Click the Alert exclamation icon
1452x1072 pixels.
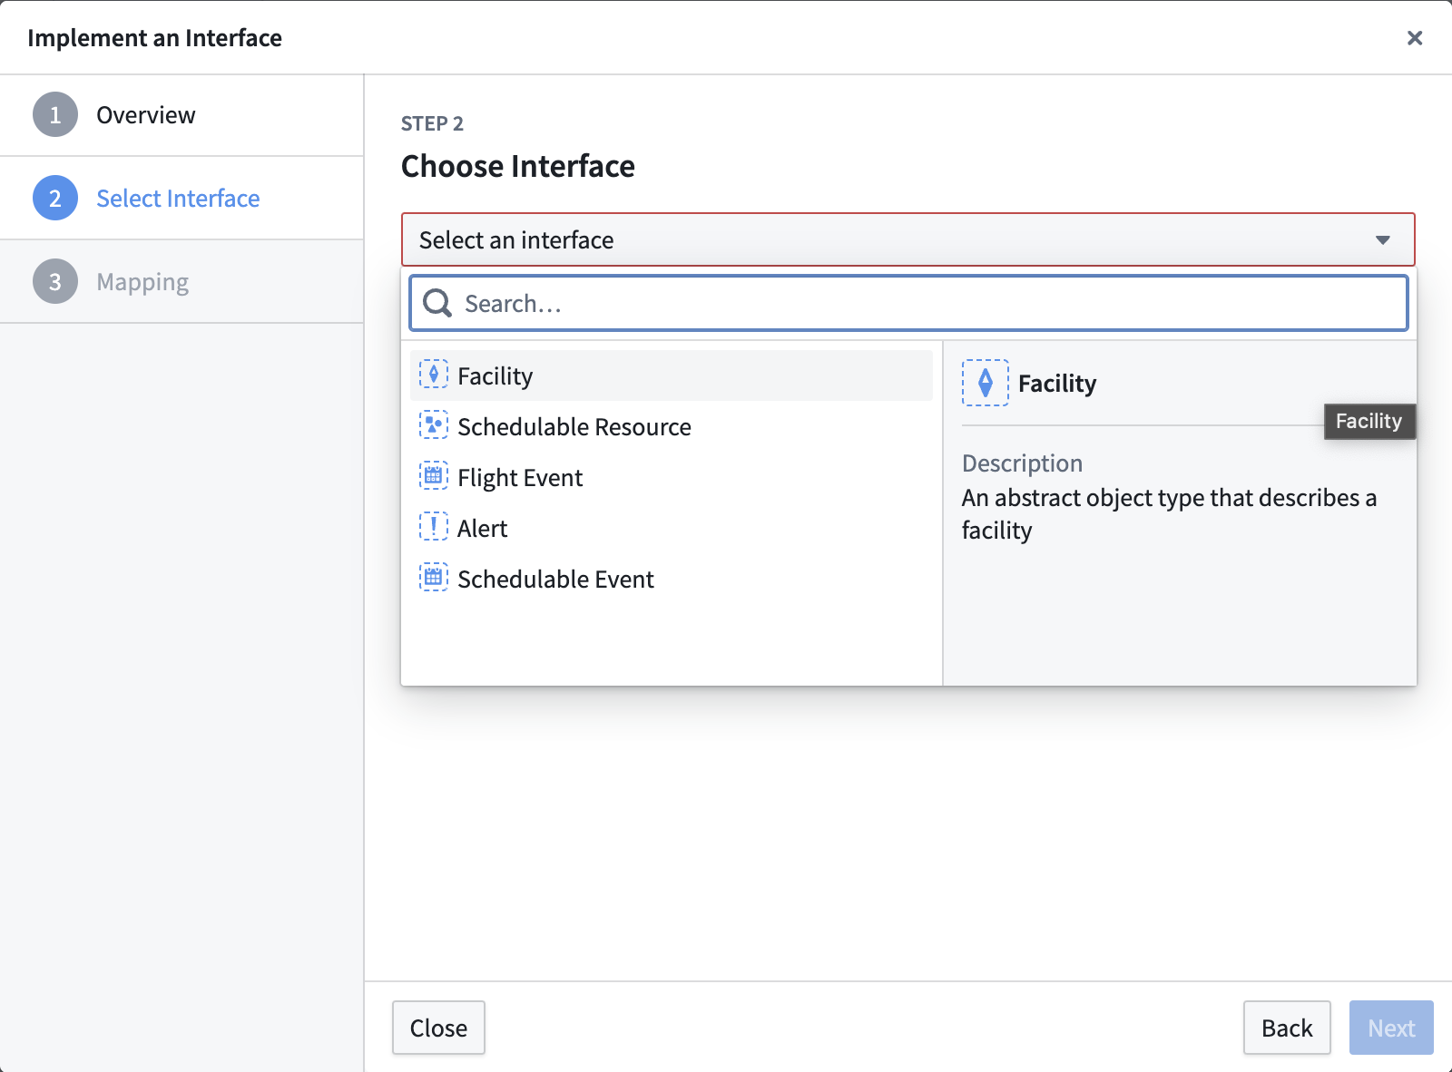[434, 527]
